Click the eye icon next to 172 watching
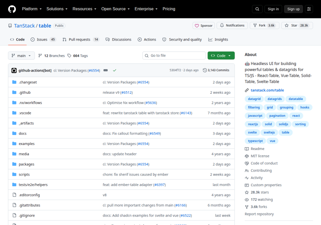The width and height of the screenshot is (321, 225). tap(247, 200)
